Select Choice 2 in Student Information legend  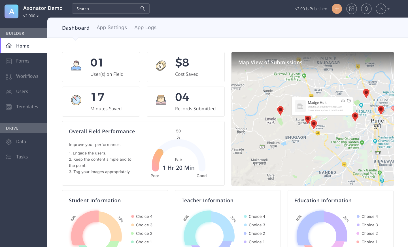[142, 233]
